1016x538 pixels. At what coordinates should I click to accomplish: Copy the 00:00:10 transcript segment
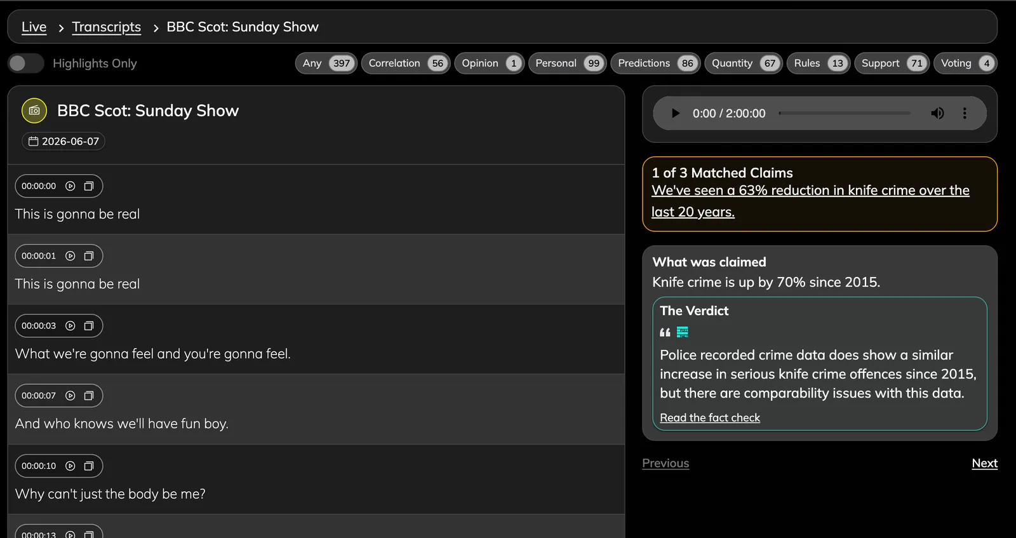[89, 466]
